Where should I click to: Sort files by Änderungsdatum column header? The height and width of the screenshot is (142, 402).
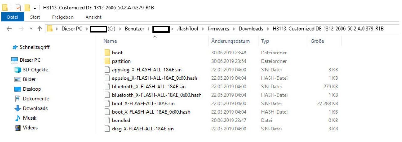[x=231, y=41]
